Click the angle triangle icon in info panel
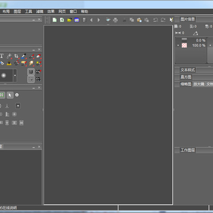Image resolution: width=213 pixels, height=213 pixels. pyautogui.click(x=195, y=33)
